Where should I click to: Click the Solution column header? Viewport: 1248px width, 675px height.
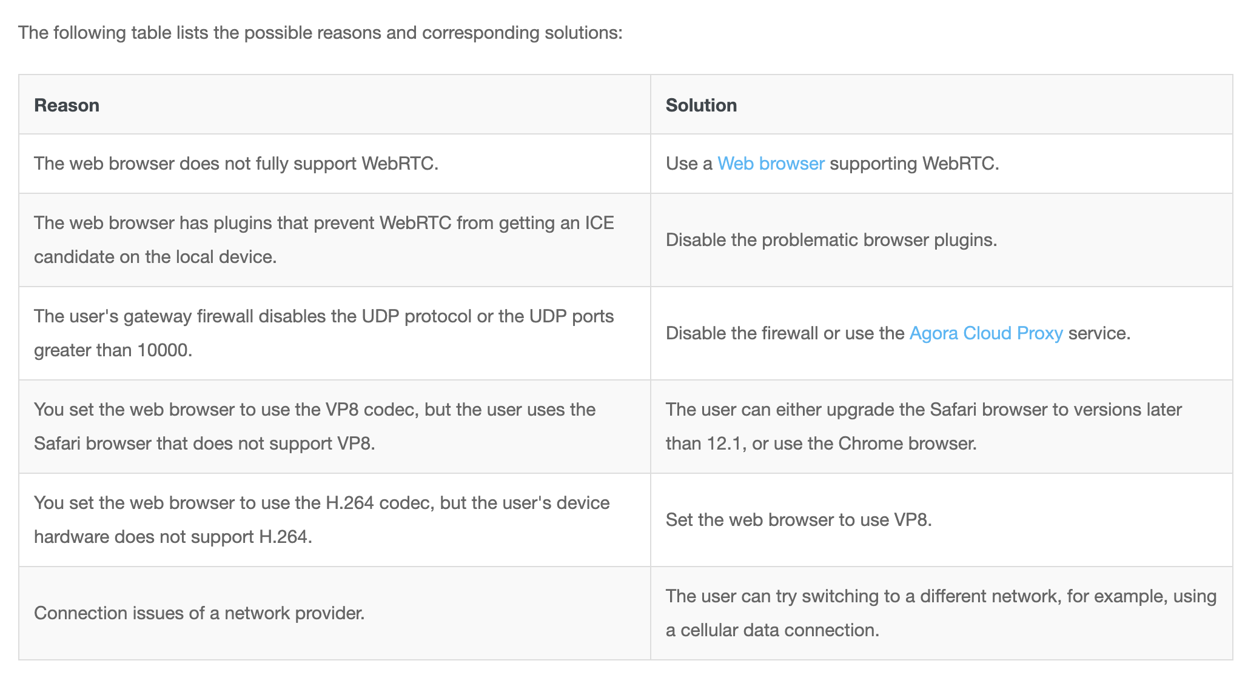pyautogui.click(x=701, y=105)
